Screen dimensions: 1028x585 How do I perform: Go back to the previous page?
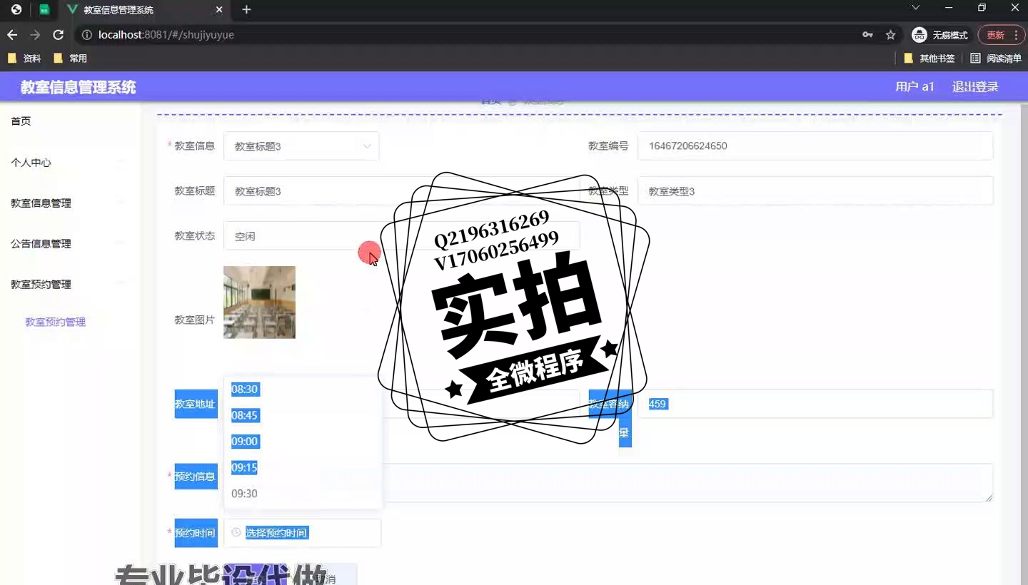coord(12,35)
